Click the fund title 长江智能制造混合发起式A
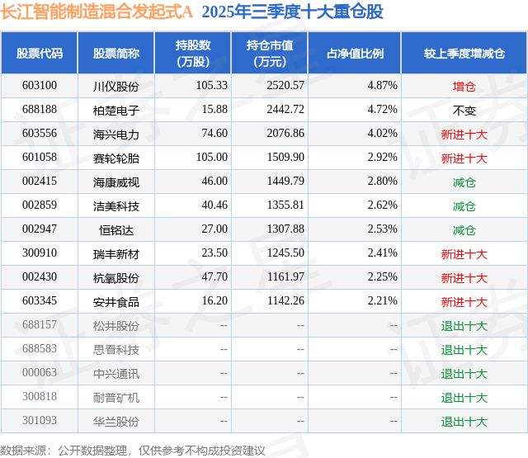This screenshot has height=458, width=528. coord(97,12)
